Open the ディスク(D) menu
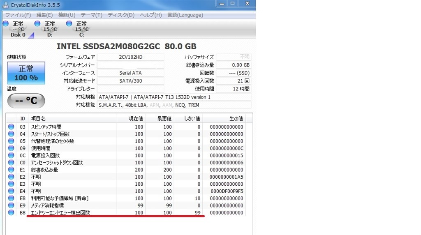This screenshot has height=235, width=421. tap(121, 15)
